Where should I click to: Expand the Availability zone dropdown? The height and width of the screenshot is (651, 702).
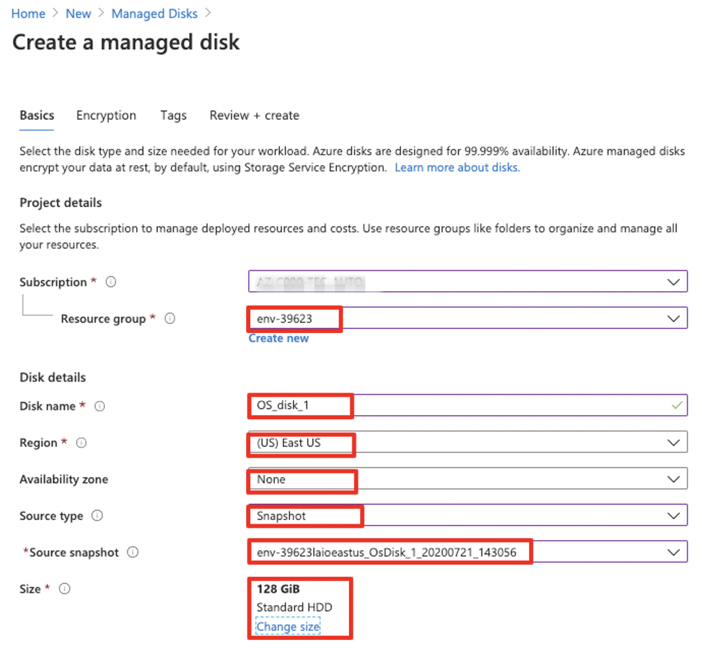[x=673, y=478]
